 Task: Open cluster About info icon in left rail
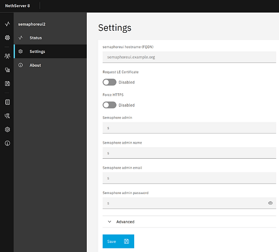(7, 143)
